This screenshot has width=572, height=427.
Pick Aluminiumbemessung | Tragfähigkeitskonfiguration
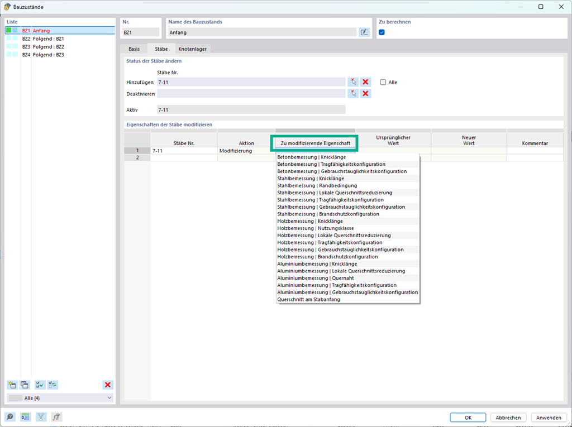tap(347, 285)
